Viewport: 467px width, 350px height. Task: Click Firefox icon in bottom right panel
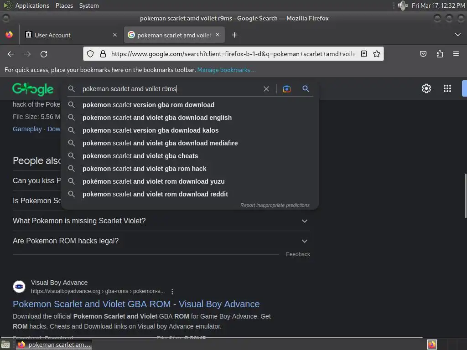click(432, 345)
